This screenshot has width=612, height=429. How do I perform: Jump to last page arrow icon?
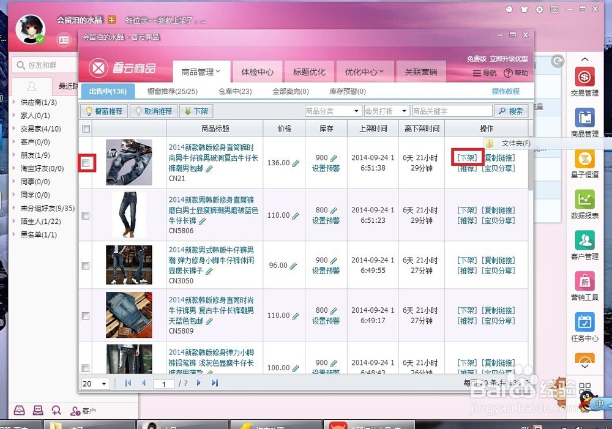tap(215, 383)
